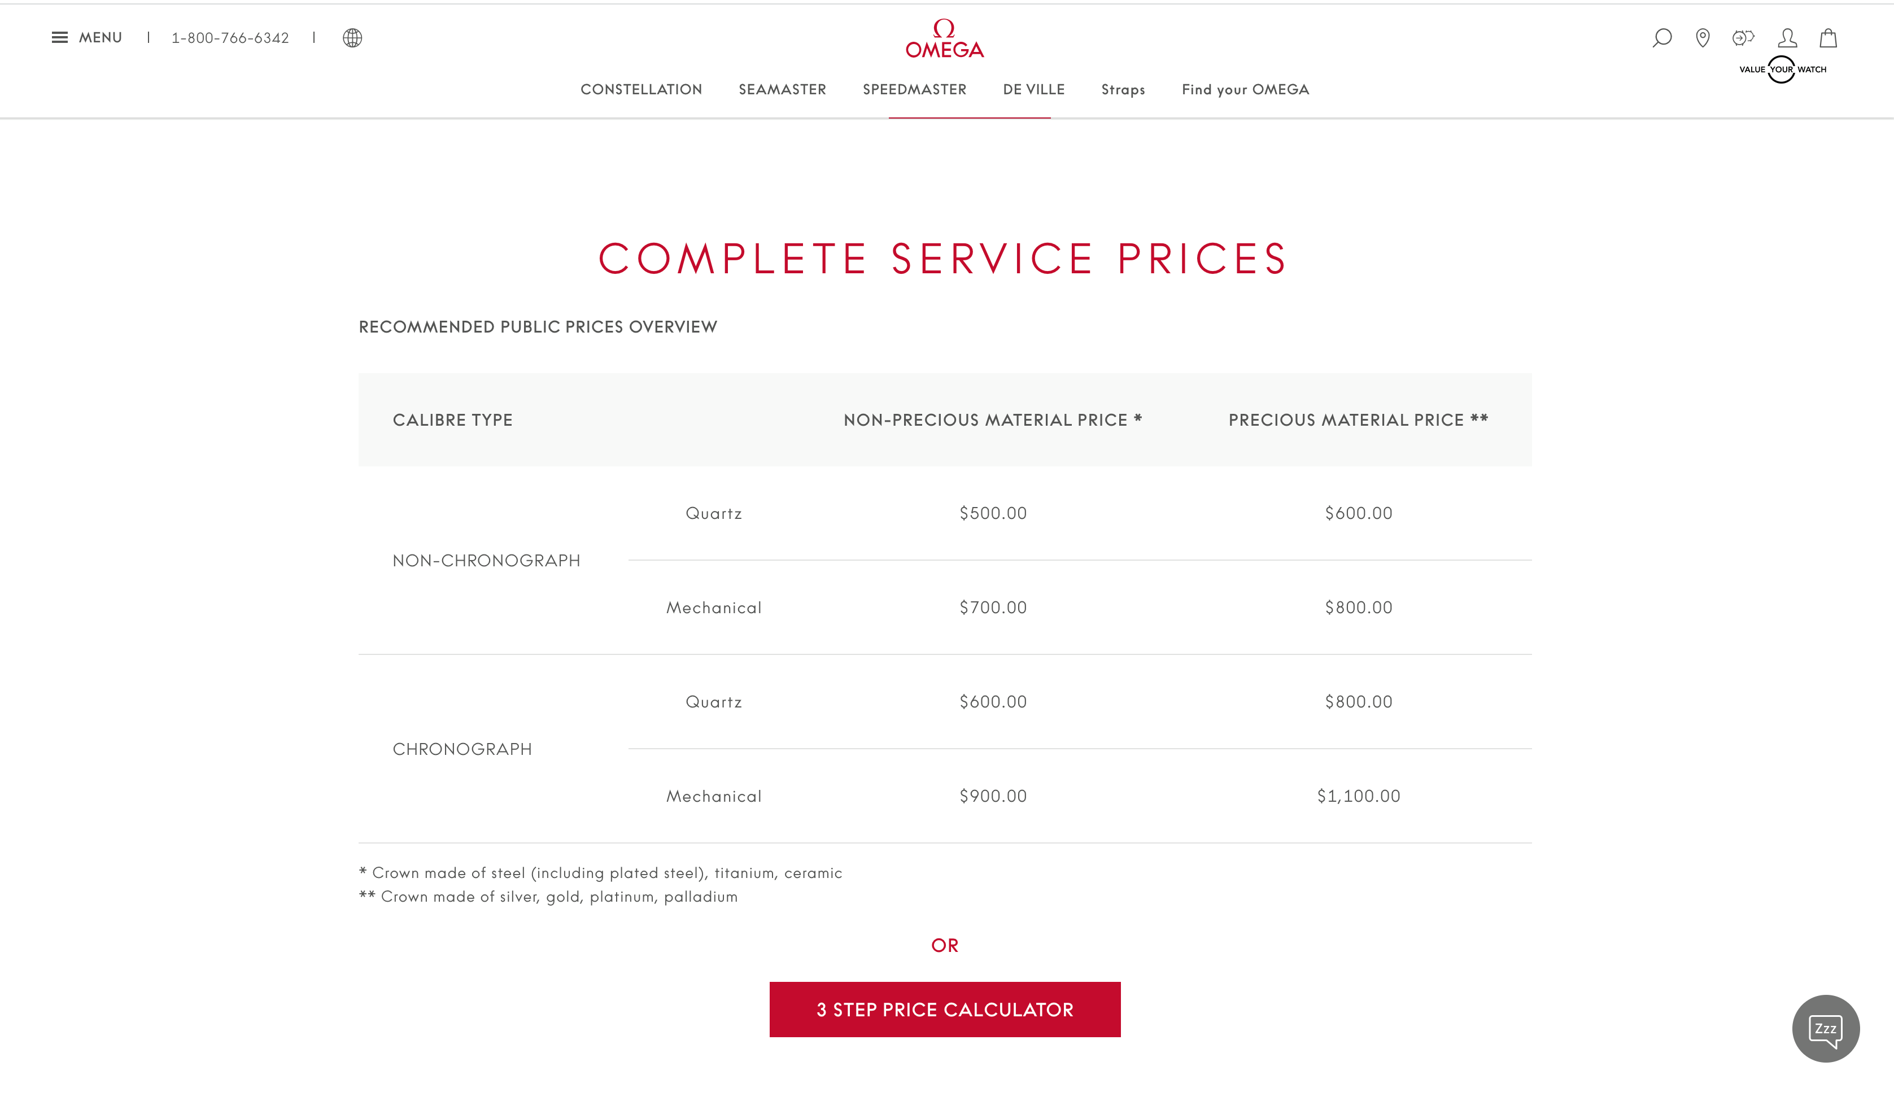Open Find your OMEGA
Image resolution: width=1894 pixels, height=1101 pixels.
(1245, 89)
